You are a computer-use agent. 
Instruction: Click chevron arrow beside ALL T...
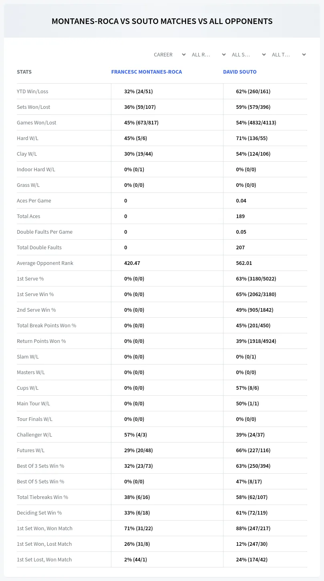304,54
